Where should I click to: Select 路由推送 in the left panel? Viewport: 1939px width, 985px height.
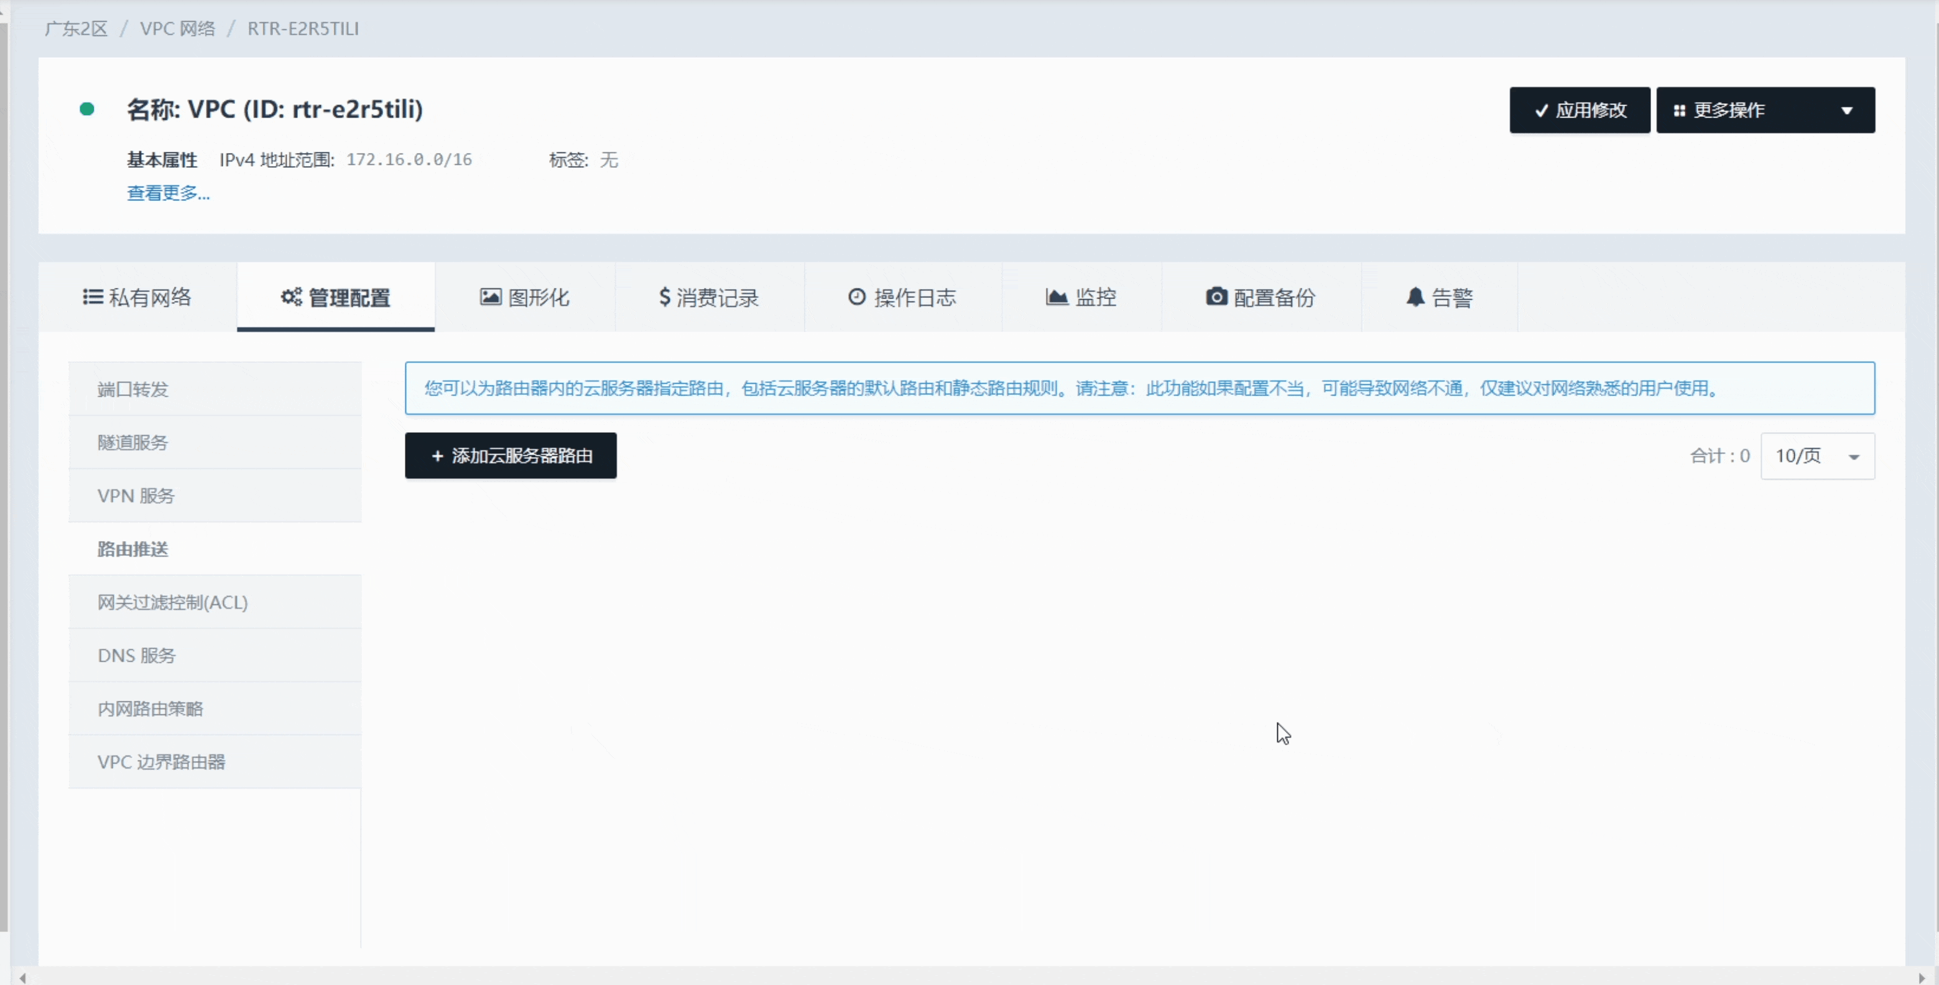(132, 548)
